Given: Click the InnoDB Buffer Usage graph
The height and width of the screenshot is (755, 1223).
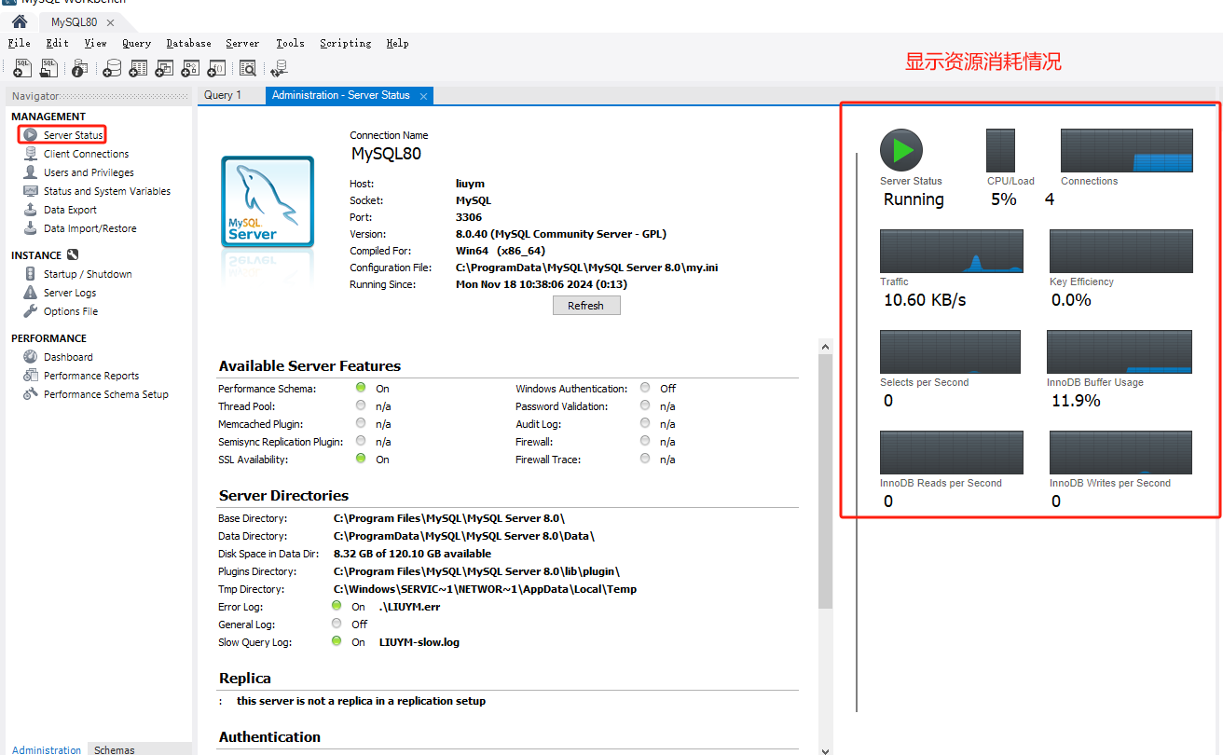Looking at the screenshot, I should coord(1120,351).
